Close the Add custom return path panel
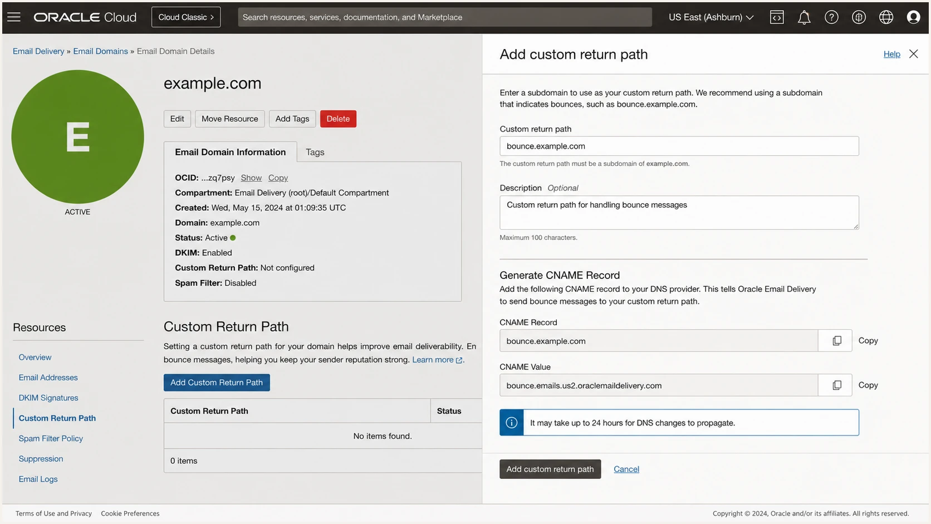The width and height of the screenshot is (931, 524). click(913, 54)
